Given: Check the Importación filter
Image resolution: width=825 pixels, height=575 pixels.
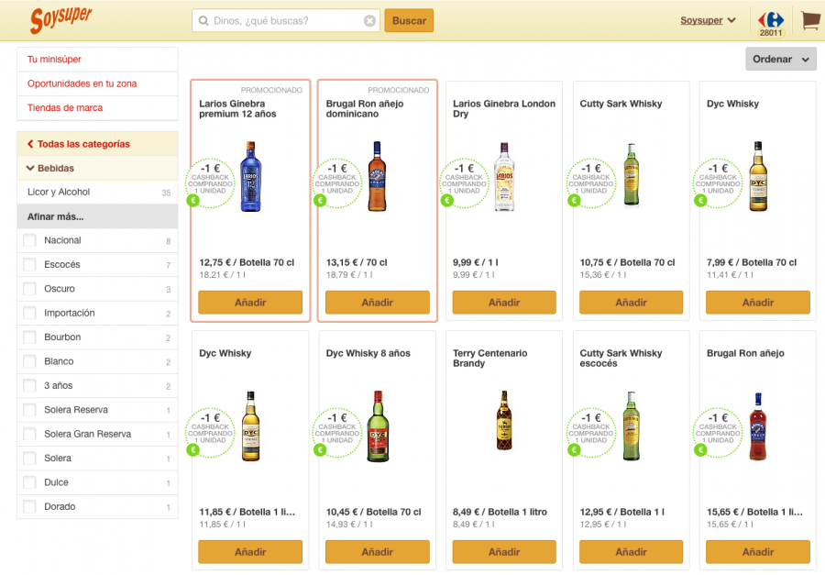Looking at the screenshot, I should click(x=29, y=314).
